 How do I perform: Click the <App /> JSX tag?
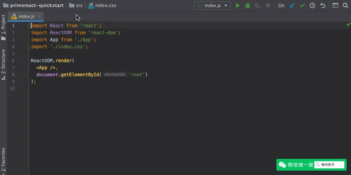[46, 68]
